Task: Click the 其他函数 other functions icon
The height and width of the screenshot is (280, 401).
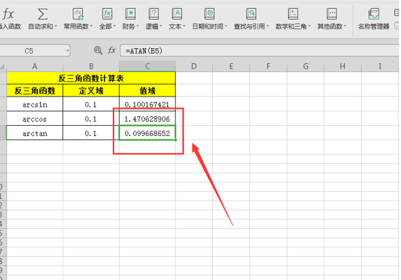Action: (x=332, y=14)
